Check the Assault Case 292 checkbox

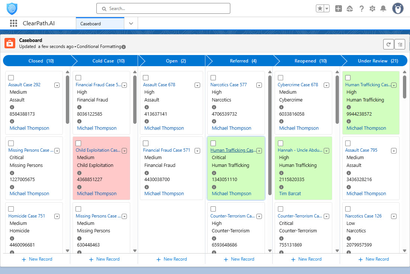(11, 78)
